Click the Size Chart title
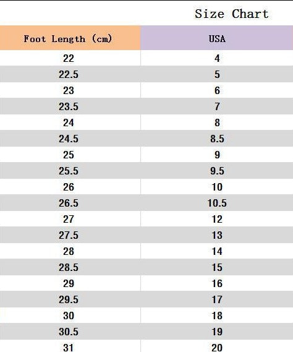This screenshot has width=293, height=352. coord(232,14)
